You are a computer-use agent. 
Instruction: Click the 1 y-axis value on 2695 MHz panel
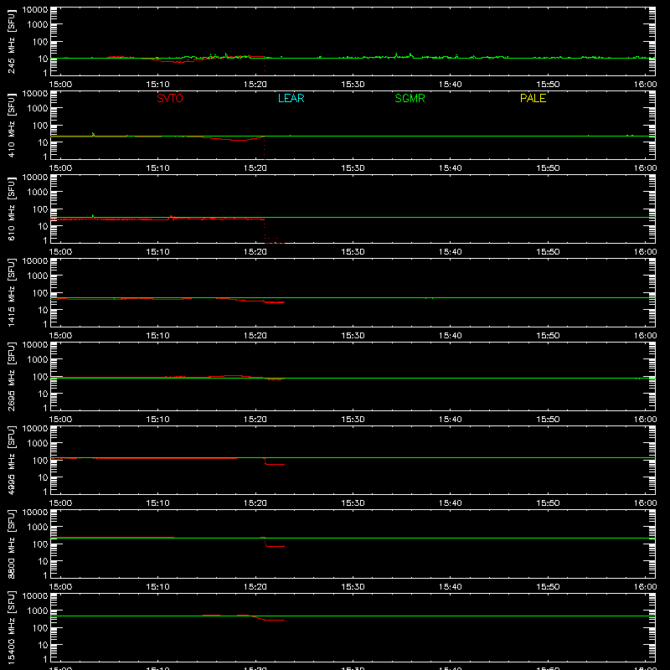click(45, 408)
